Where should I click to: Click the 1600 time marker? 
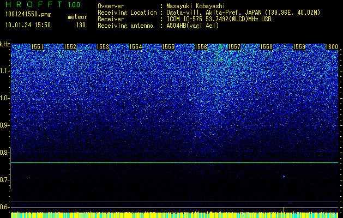click(x=332, y=47)
